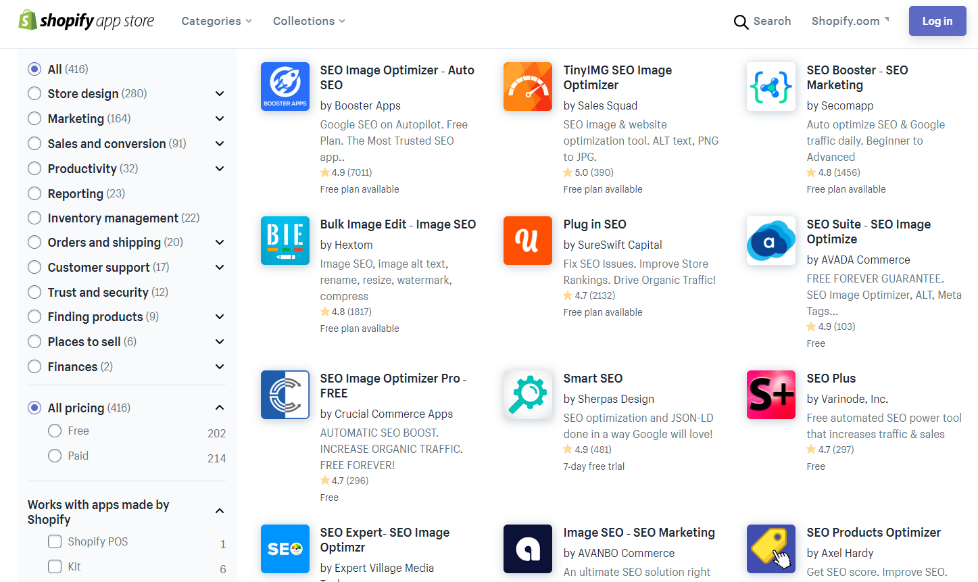Select the All categories radio button
This screenshot has width=978, height=582.
click(34, 69)
